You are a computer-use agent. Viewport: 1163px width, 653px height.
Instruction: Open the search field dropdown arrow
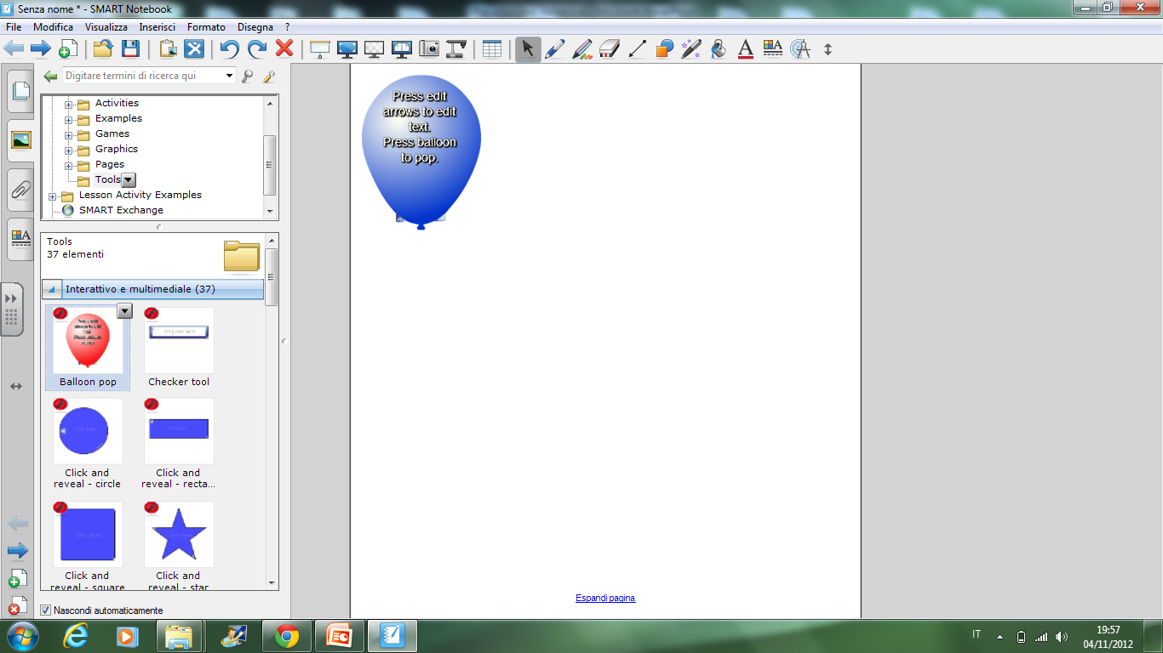click(229, 76)
